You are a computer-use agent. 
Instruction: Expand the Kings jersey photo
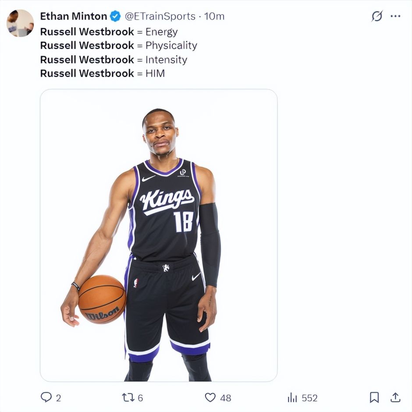(x=159, y=235)
